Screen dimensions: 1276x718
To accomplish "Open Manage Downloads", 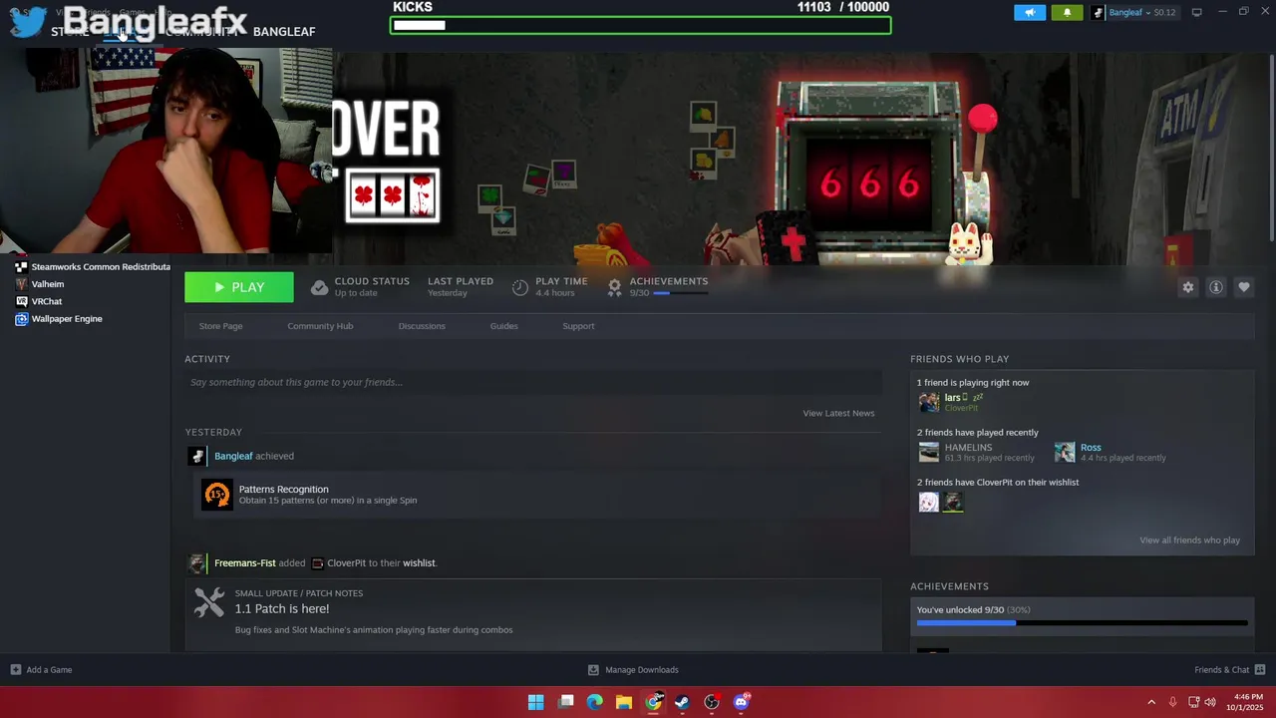I will pos(633,670).
